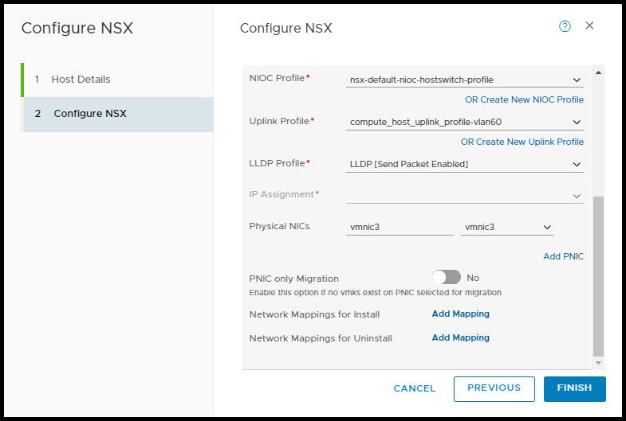Click the FINISH button
Screen dimensions: 626x421
(x=574, y=388)
